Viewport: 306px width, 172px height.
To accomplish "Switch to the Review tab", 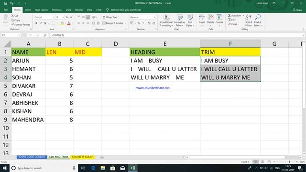I will 79,10.
